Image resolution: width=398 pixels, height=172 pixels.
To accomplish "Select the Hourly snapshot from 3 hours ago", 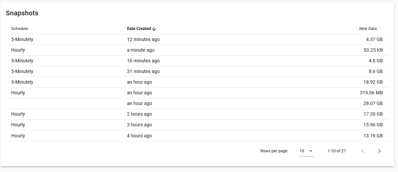I will click(139, 125).
